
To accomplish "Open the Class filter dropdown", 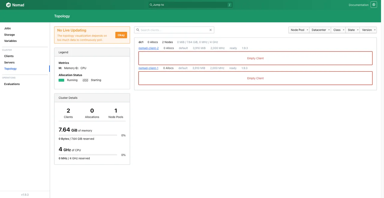I will point(338,30).
